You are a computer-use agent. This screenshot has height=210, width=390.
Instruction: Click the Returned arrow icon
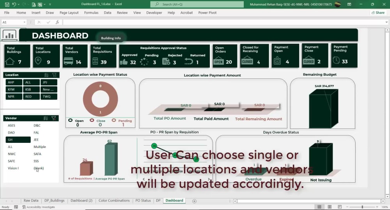[188, 61]
